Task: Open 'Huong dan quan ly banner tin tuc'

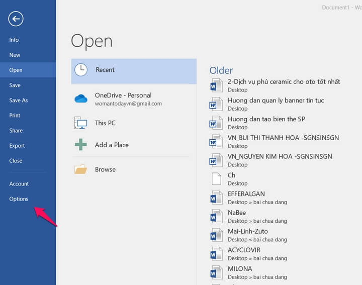Action: 276,101
